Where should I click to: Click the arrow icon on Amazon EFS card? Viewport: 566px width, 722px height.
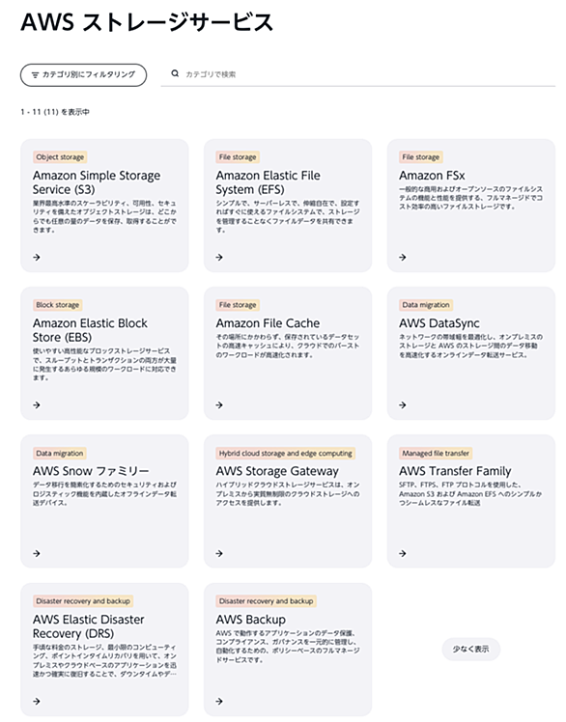click(x=219, y=258)
